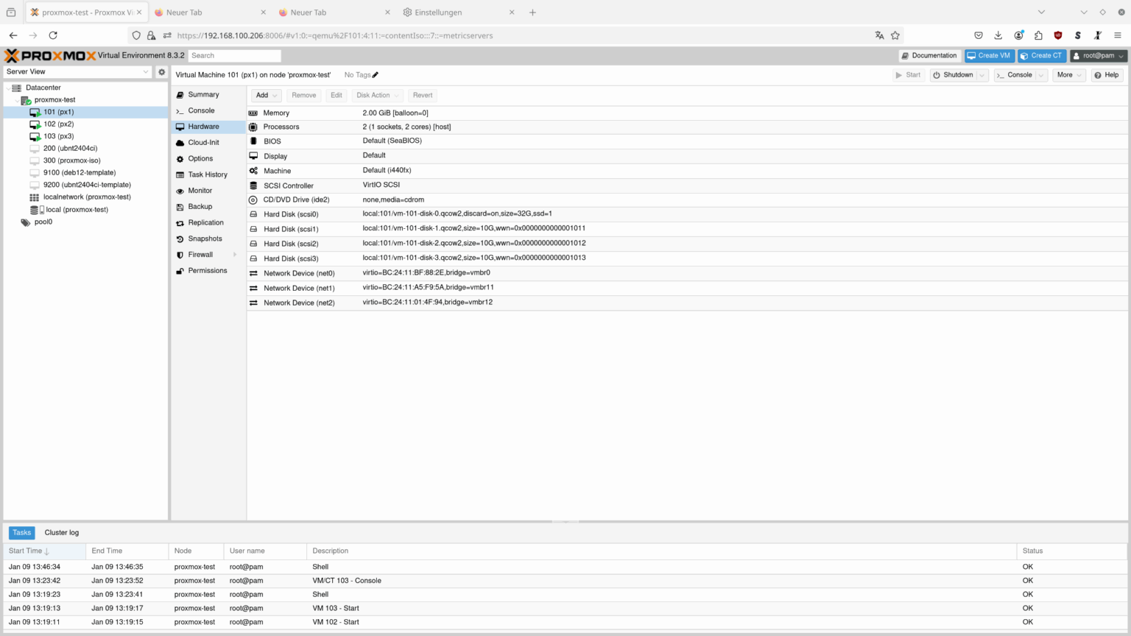Open a new browser tab
Image resolution: width=1131 pixels, height=636 pixels.
pyautogui.click(x=532, y=13)
